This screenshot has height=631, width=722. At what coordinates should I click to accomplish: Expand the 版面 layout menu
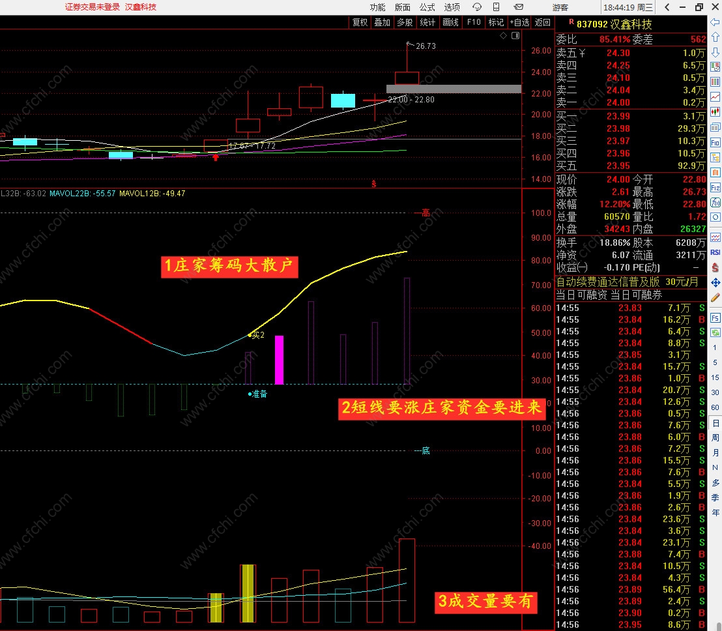(x=403, y=7)
